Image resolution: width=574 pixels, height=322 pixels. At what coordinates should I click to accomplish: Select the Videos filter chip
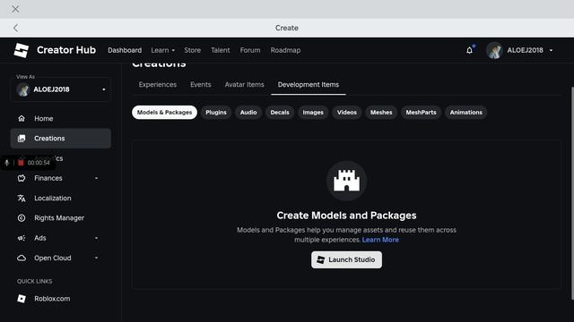click(x=347, y=113)
